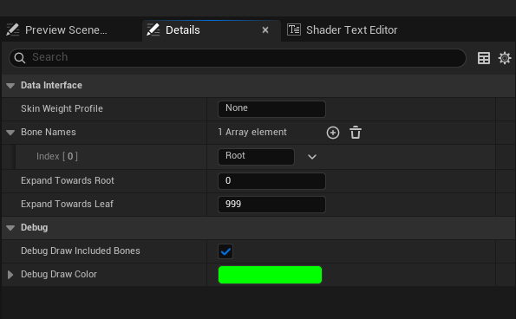Collapse the Data Interface section
Screen dimensions: 516x319
[10, 86]
